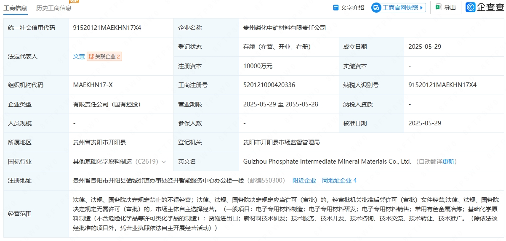Select registration number 520121000420336
The height and width of the screenshot is (241, 506).
(269, 85)
